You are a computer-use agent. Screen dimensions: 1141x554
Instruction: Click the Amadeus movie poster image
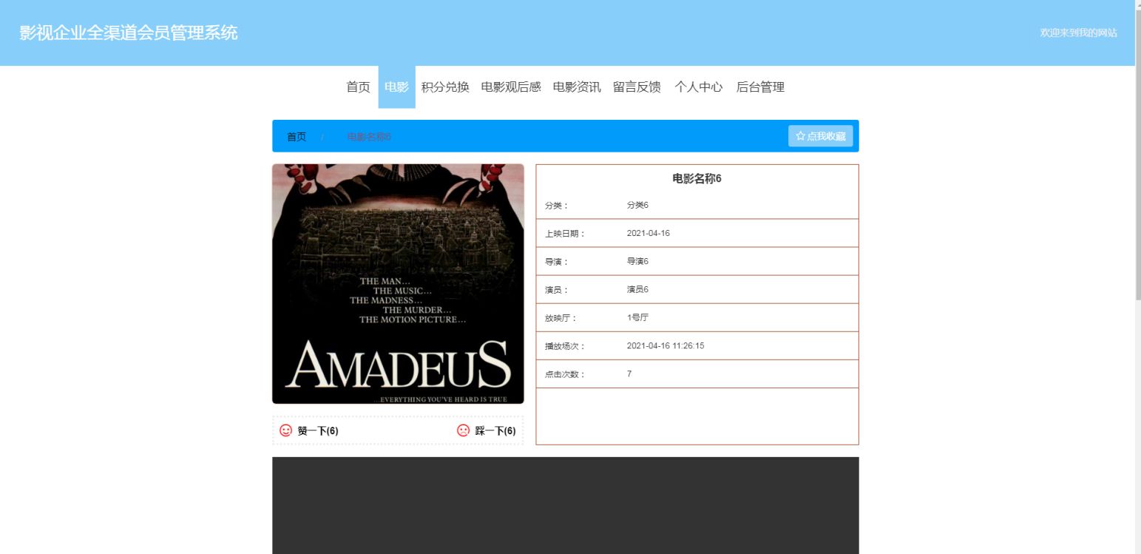398,284
